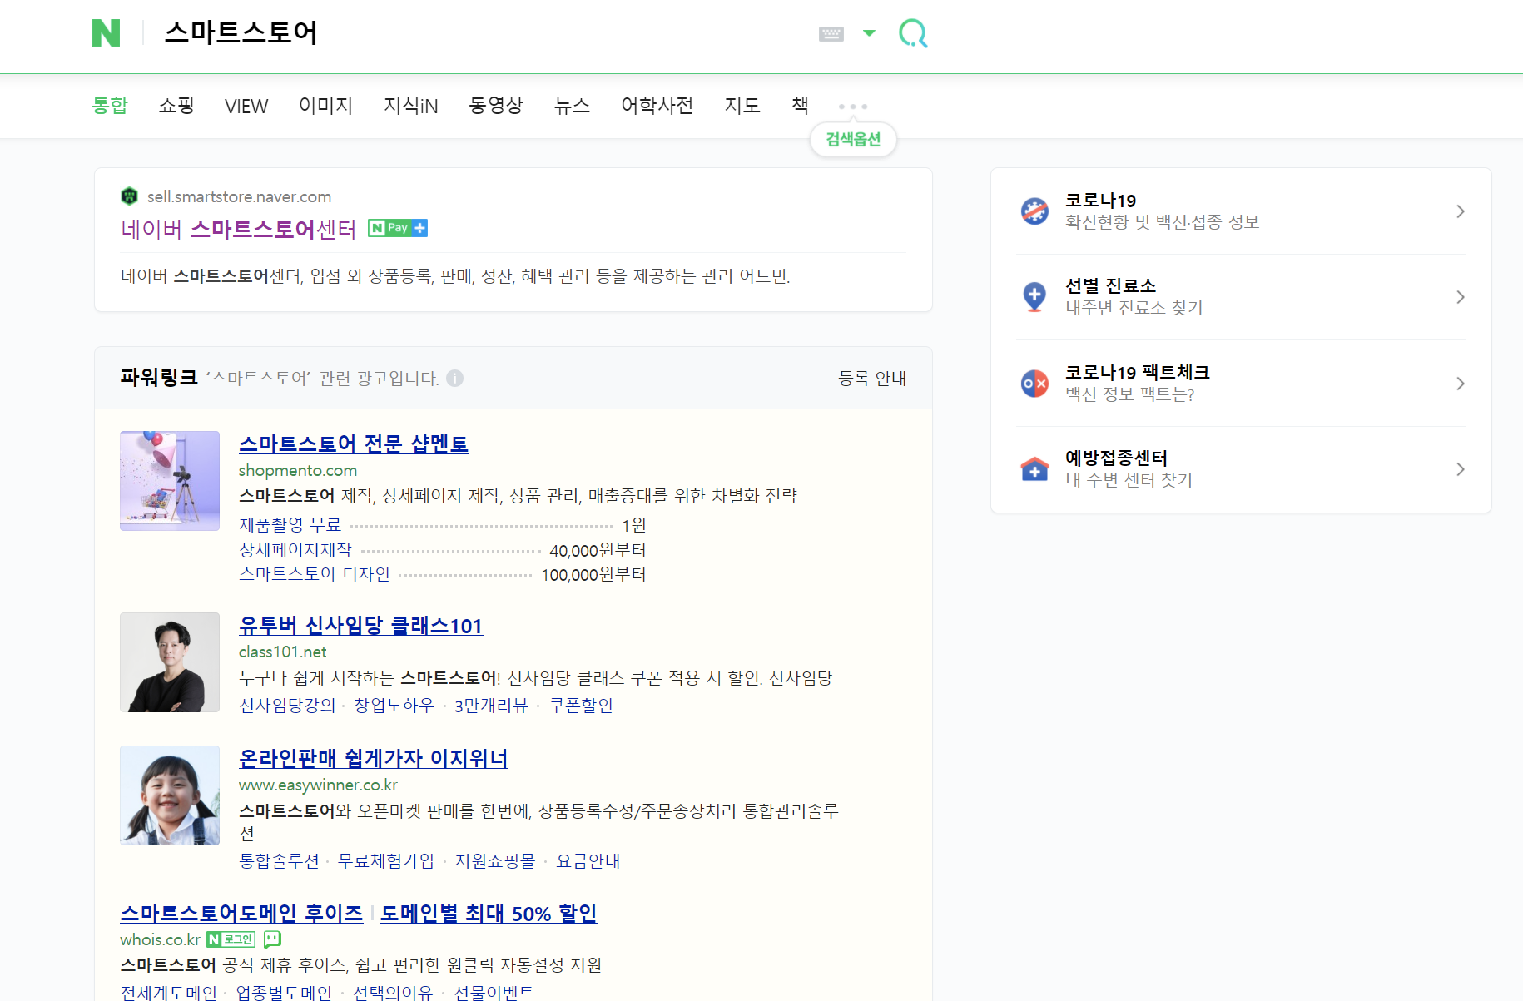1523x1001 pixels.
Task: Open the 지도 tab
Action: point(742,106)
